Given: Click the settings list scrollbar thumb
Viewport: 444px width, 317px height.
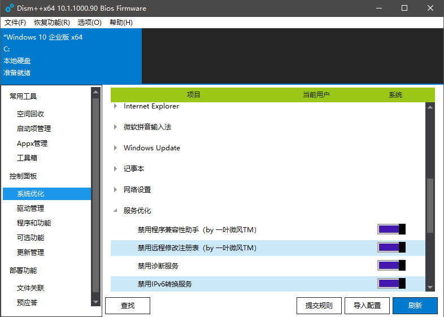Looking at the screenshot, I should [x=430, y=205].
